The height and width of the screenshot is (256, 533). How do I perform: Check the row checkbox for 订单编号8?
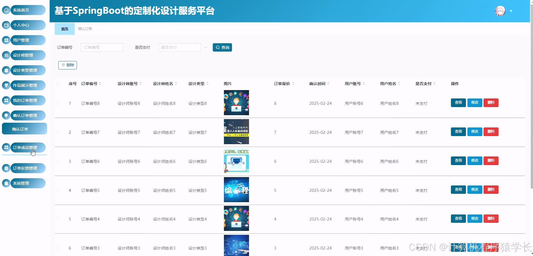(58, 103)
